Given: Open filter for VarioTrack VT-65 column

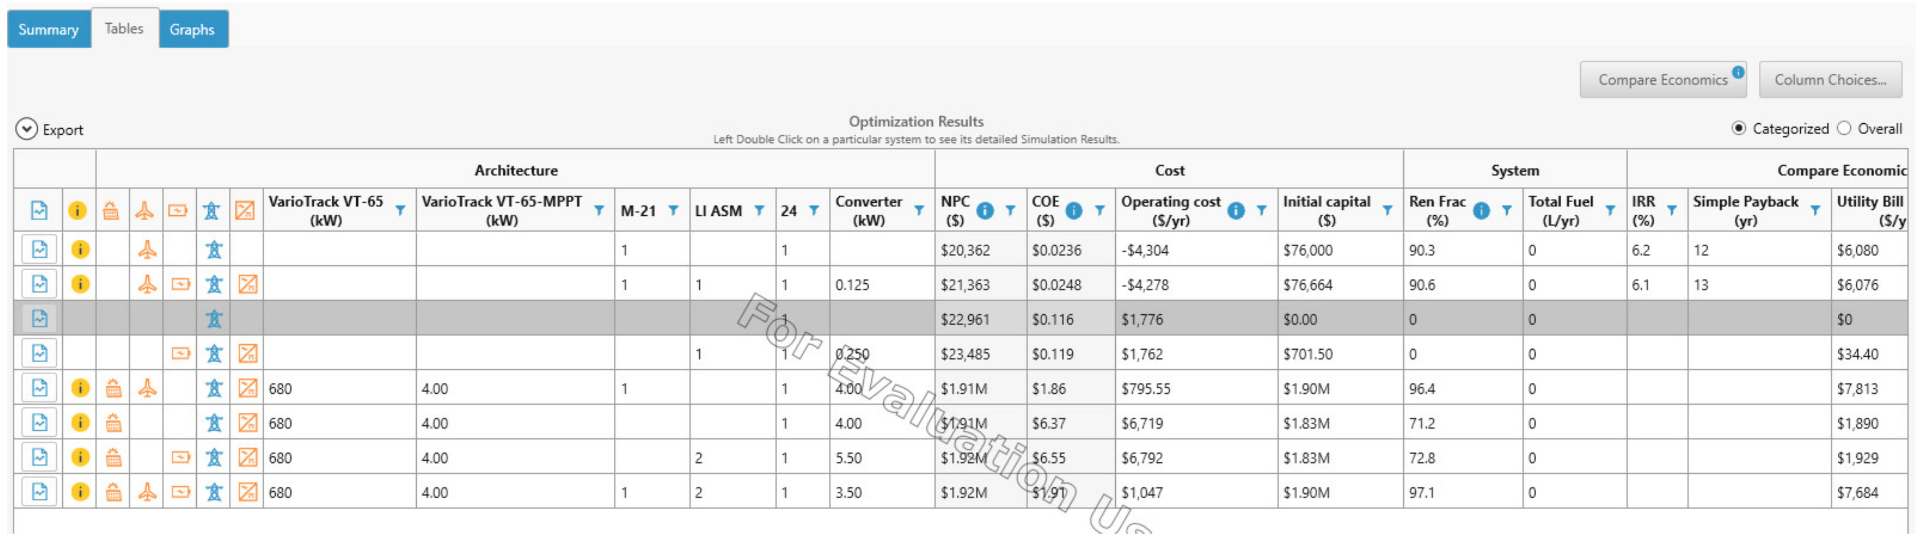Looking at the screenshot, I should point(400,211).
